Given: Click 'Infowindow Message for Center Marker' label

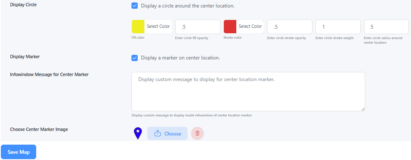Looking at the screenshot, I should click(x=49, y=74).
